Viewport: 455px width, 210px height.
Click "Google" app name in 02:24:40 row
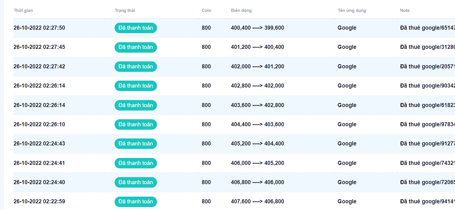[x=347, y=182]
